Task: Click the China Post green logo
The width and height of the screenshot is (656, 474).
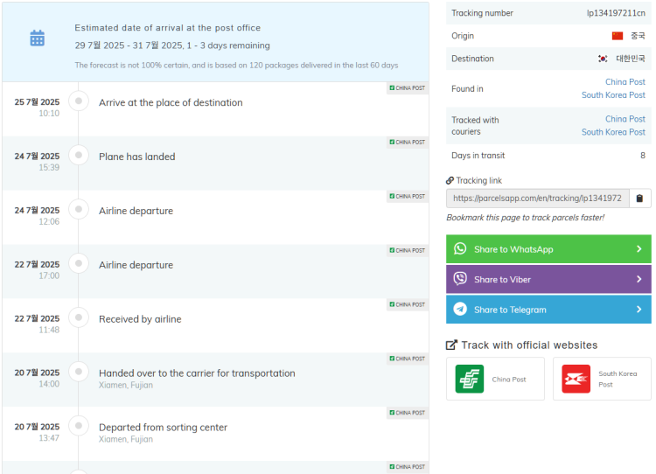Action: (470, 379)
